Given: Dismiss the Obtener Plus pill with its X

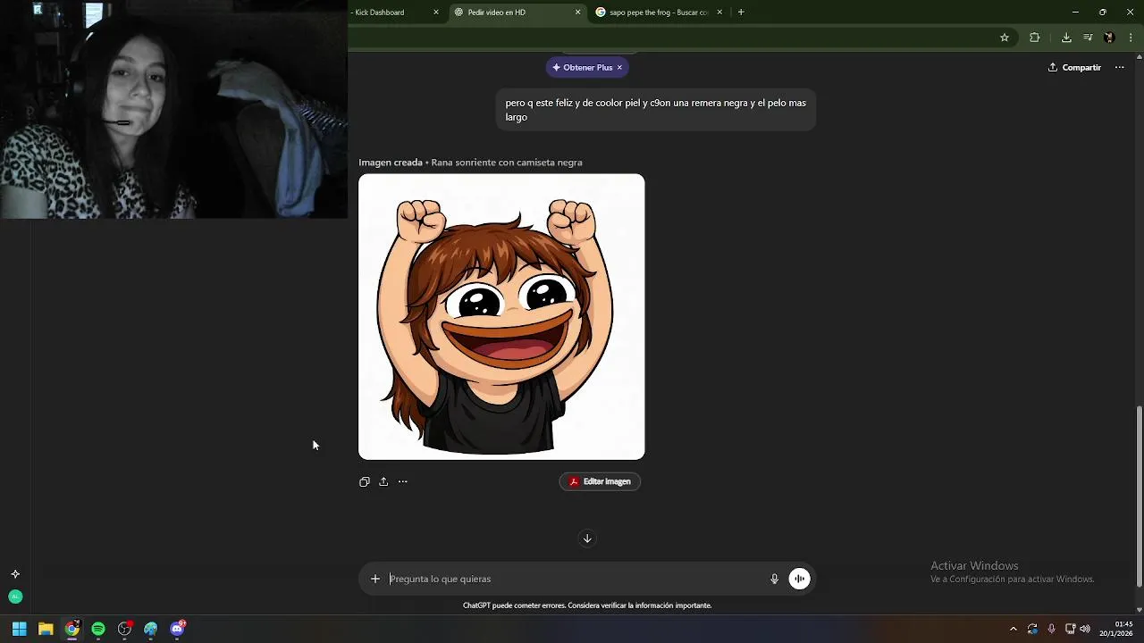Looking at the screenshot, I should [x=619, y=67].
